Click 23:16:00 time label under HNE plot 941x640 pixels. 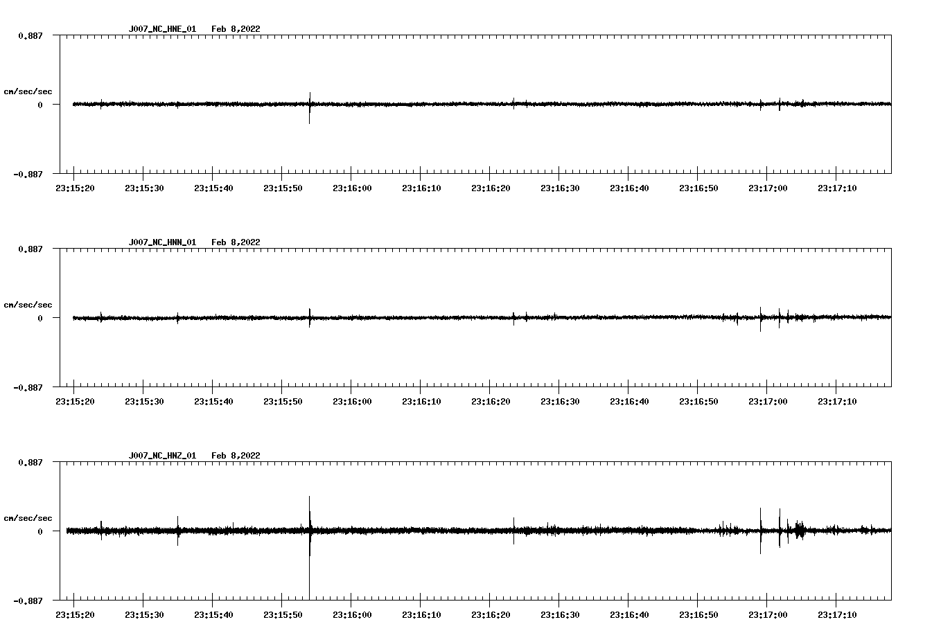pyautogui.click(x=352, y=188)
